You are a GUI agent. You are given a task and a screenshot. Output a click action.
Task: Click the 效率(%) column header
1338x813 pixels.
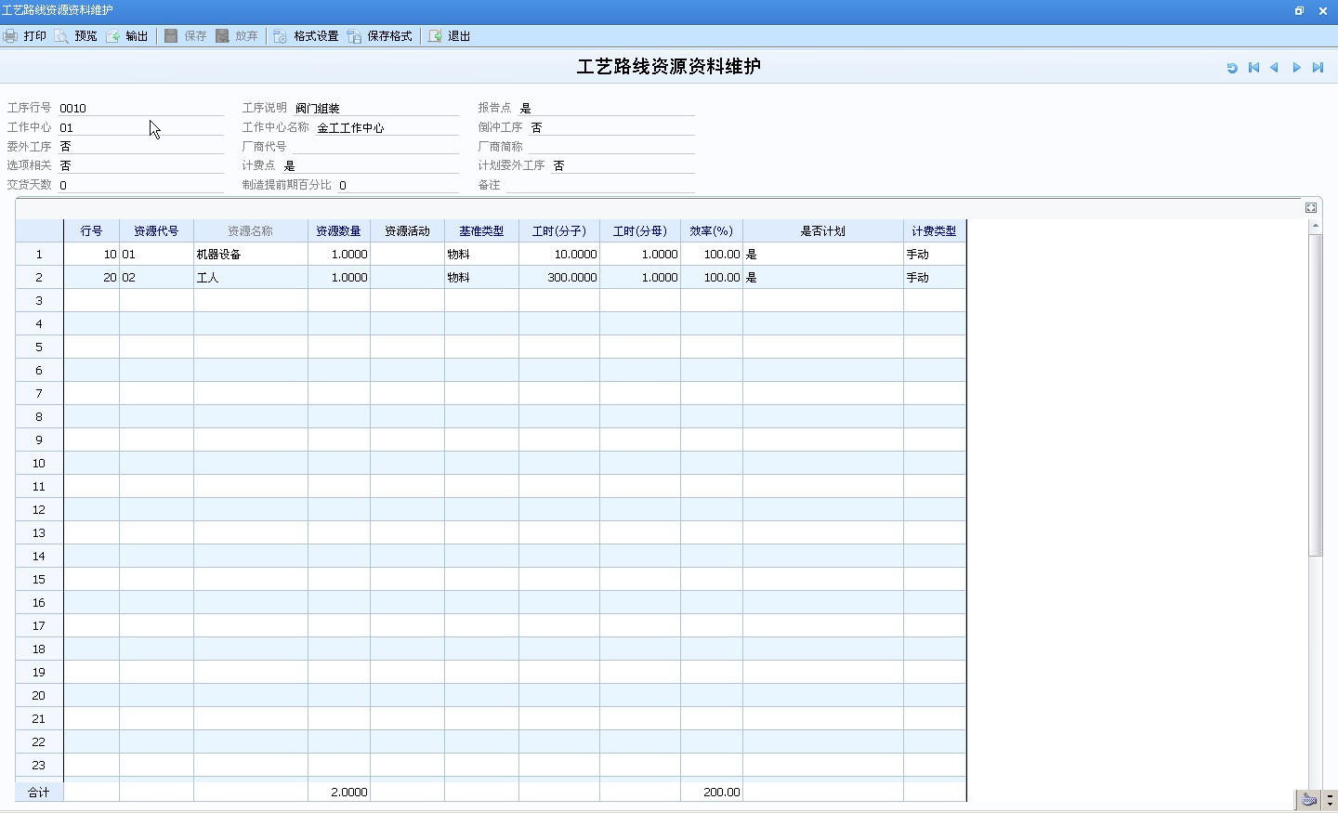712,231
